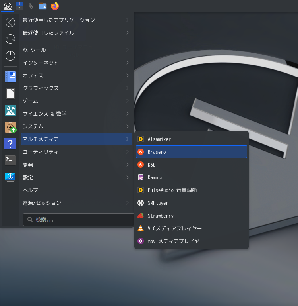Open mpv メディアプレイヤー entry
Image resolution: width=298 pixels, height=306 pixels.
pyautogui.click(x=192, y=241)
